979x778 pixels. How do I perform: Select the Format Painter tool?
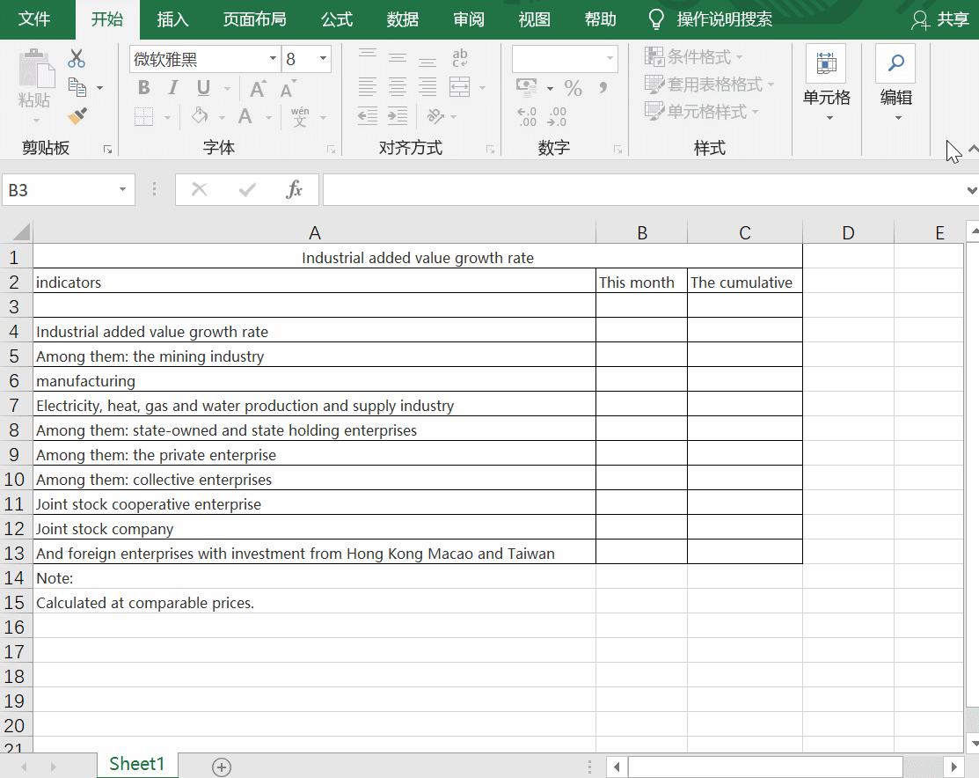coord(77,115)
